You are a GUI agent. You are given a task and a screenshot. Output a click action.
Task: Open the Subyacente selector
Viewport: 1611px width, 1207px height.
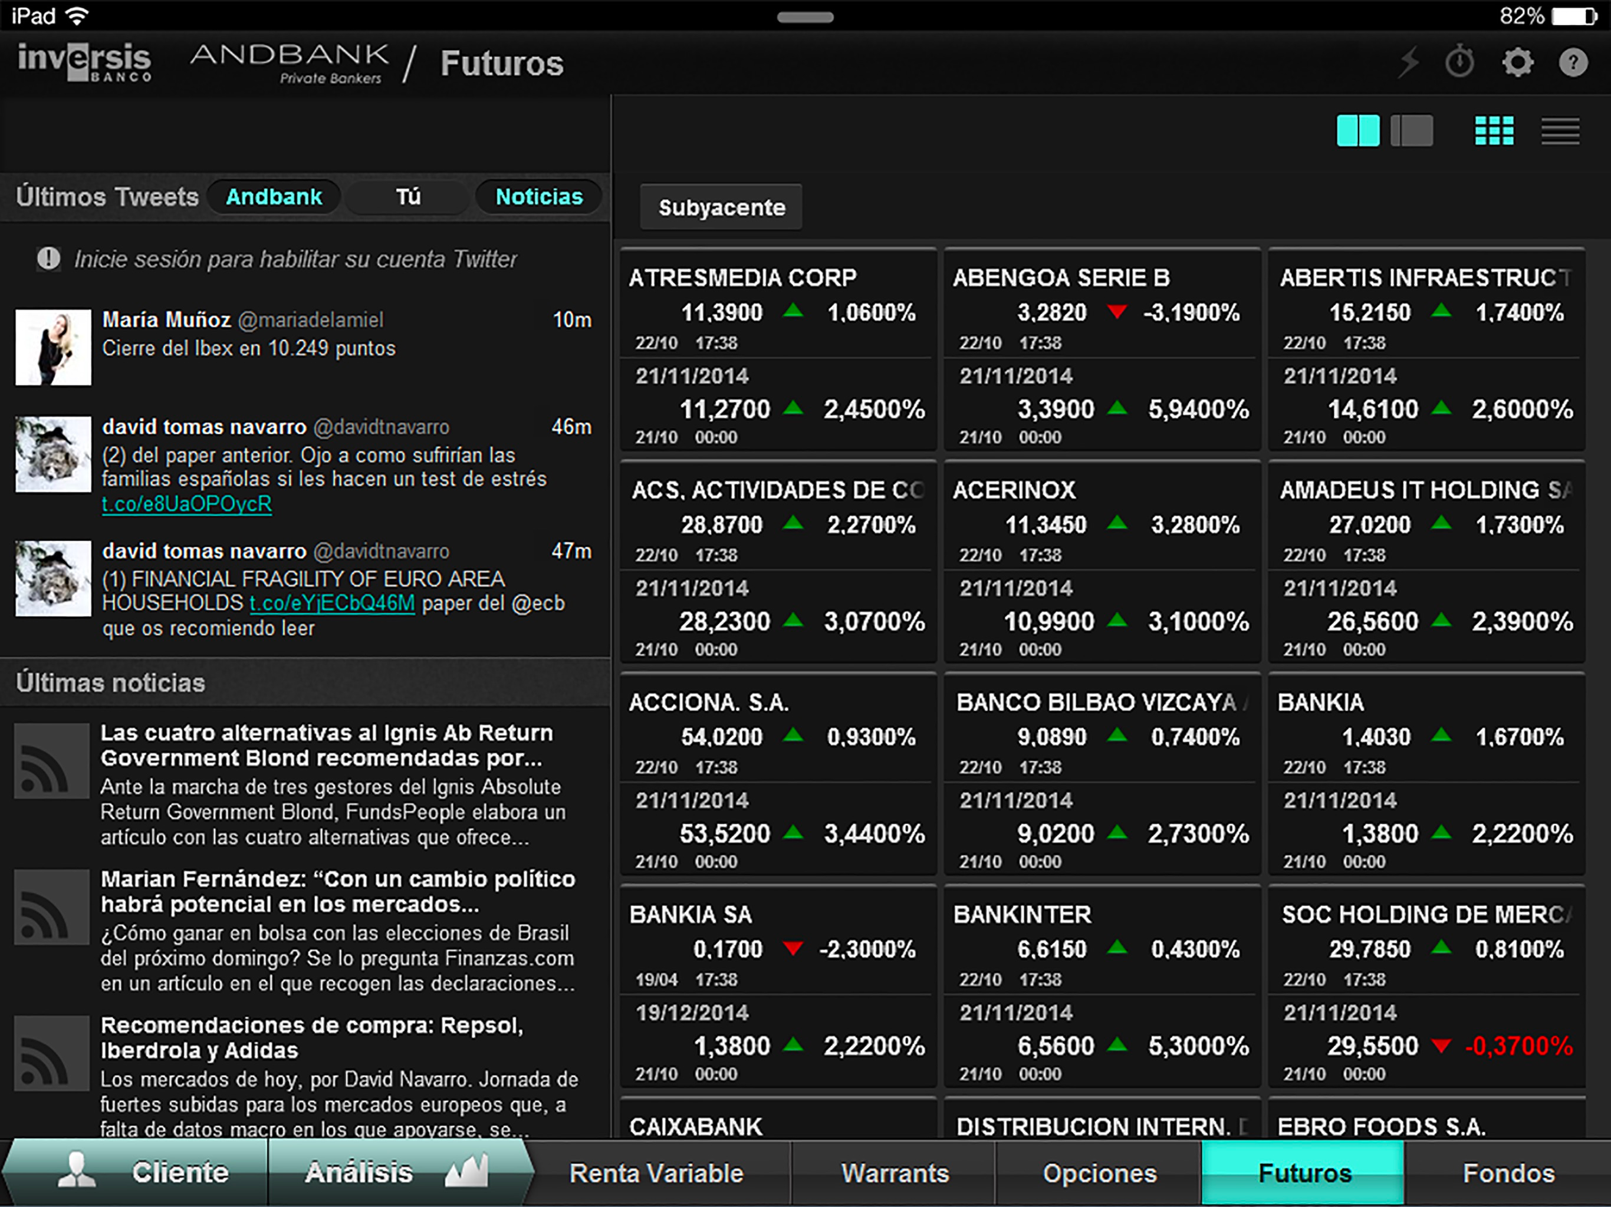tap(721, 207)
